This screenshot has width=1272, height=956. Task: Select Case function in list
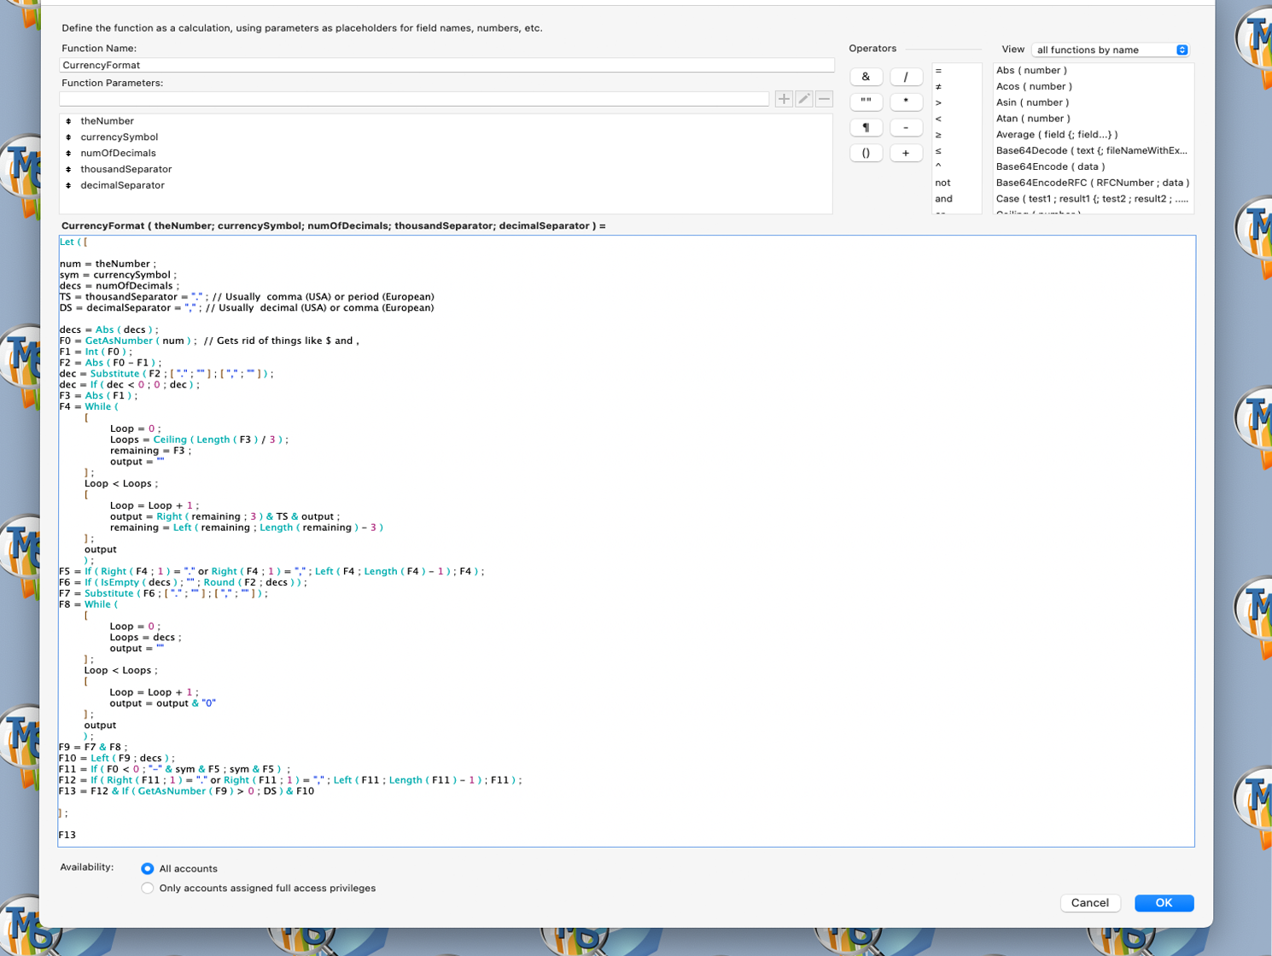coord(1093,199)
